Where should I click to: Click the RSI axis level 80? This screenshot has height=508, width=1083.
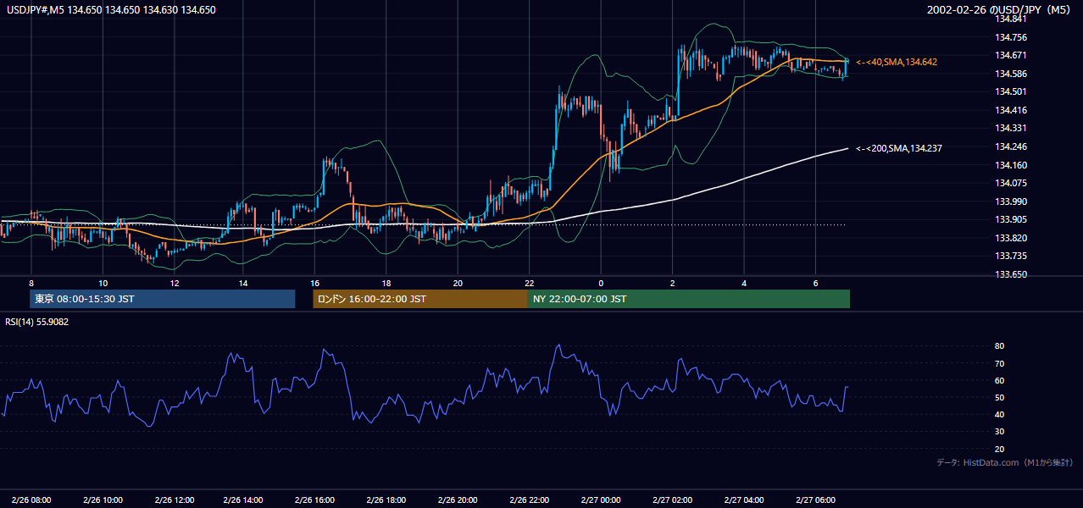[x=999, y=346]
